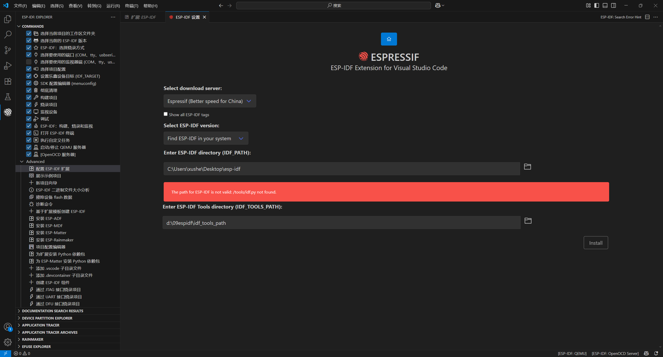Click the notifications bell in status bar
Screen dimensions: 663x357
[x=656, y=353]
